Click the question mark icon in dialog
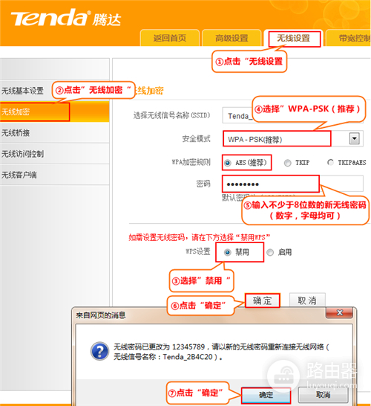This screenshot has height=406, width=371. (x=99, y=351)
